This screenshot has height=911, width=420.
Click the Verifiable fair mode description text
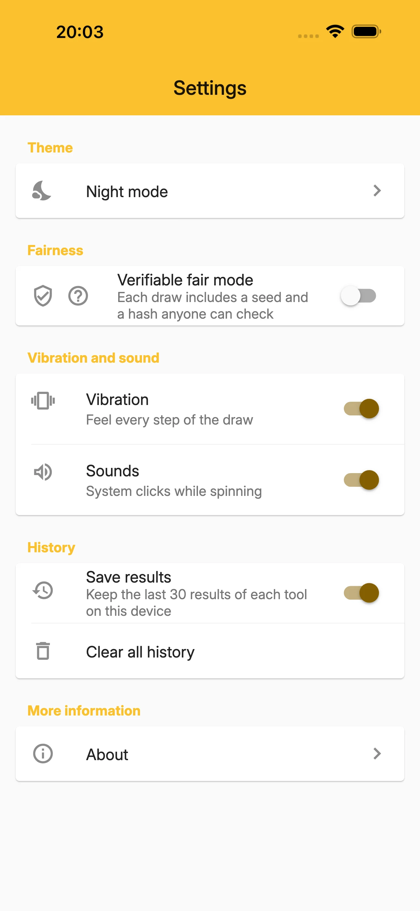click(x=213, y=306)
